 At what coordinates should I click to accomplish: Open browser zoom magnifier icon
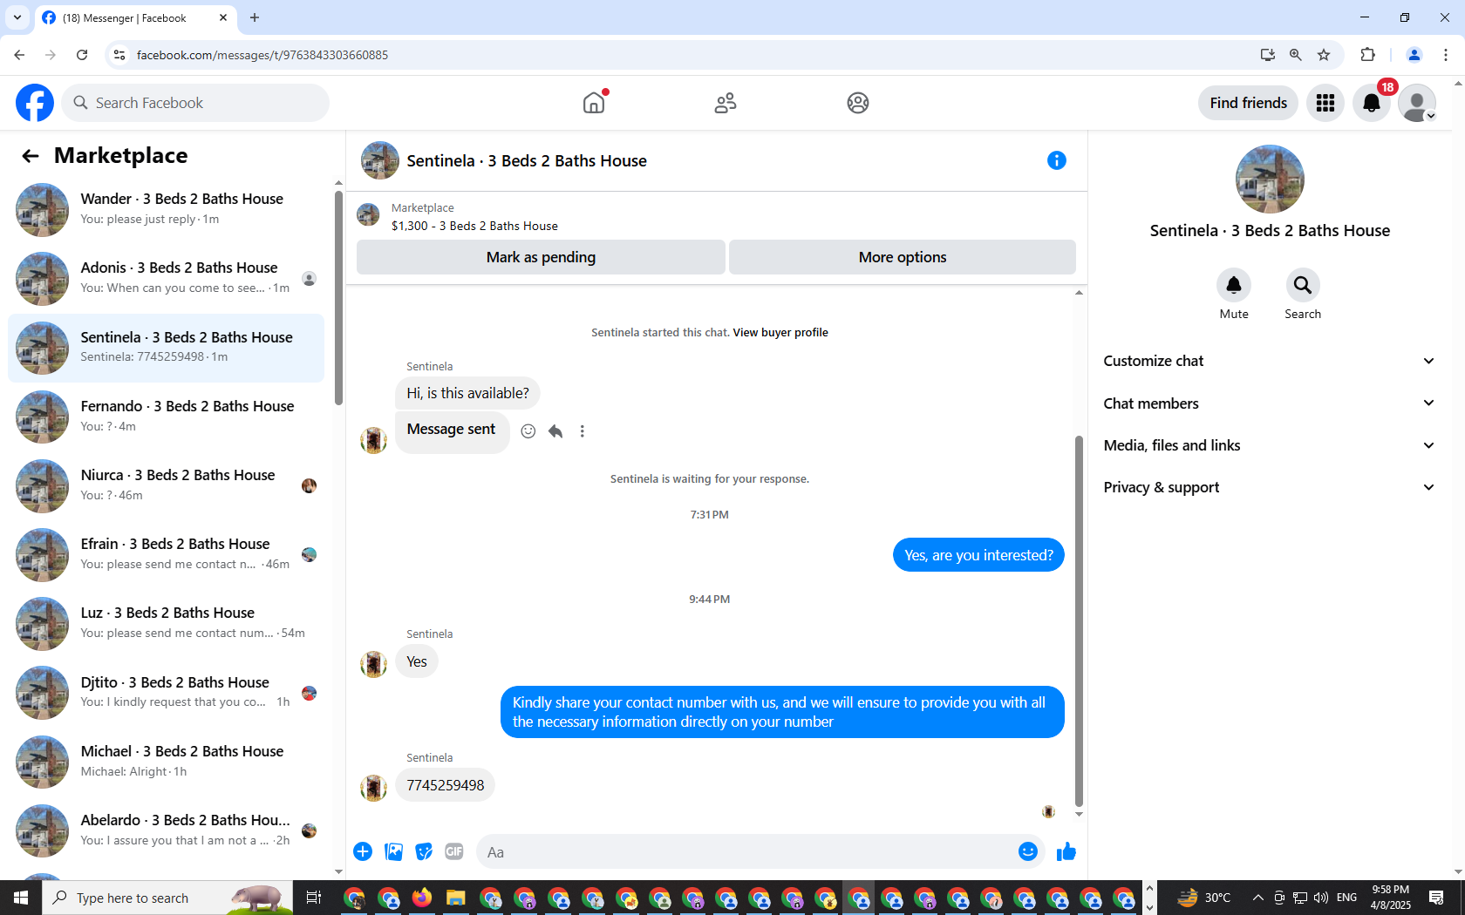pyautogui.click(x=1296, y=55)
